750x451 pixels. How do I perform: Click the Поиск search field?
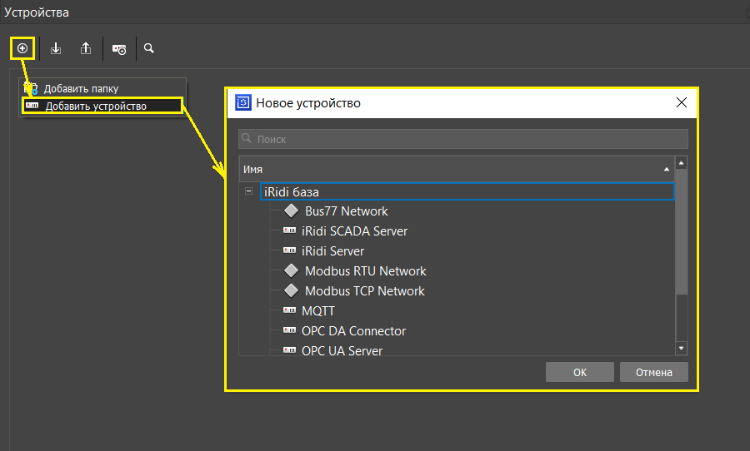coord(463,139)
